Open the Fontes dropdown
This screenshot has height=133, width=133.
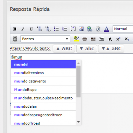point(45,39)
